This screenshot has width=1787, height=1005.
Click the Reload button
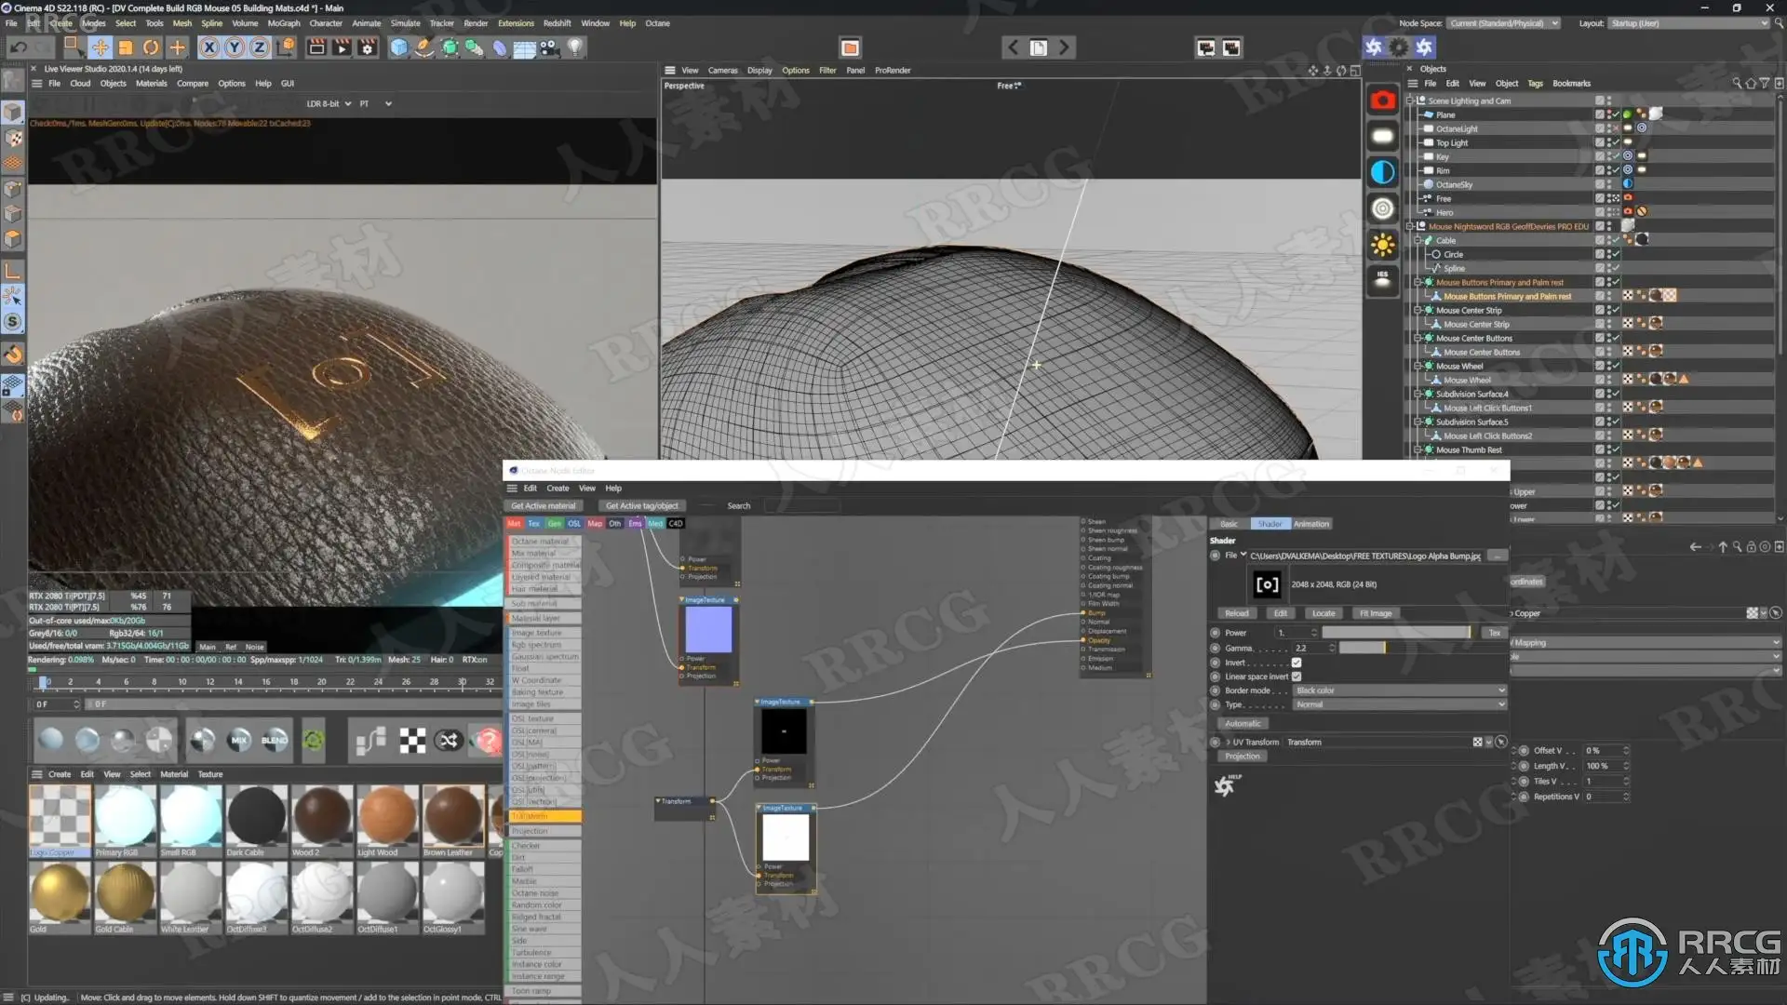(1236, 613)
